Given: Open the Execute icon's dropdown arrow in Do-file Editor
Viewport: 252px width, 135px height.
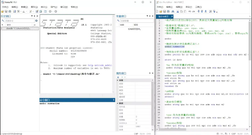Looking at the screenshot, I should (217, 12).
